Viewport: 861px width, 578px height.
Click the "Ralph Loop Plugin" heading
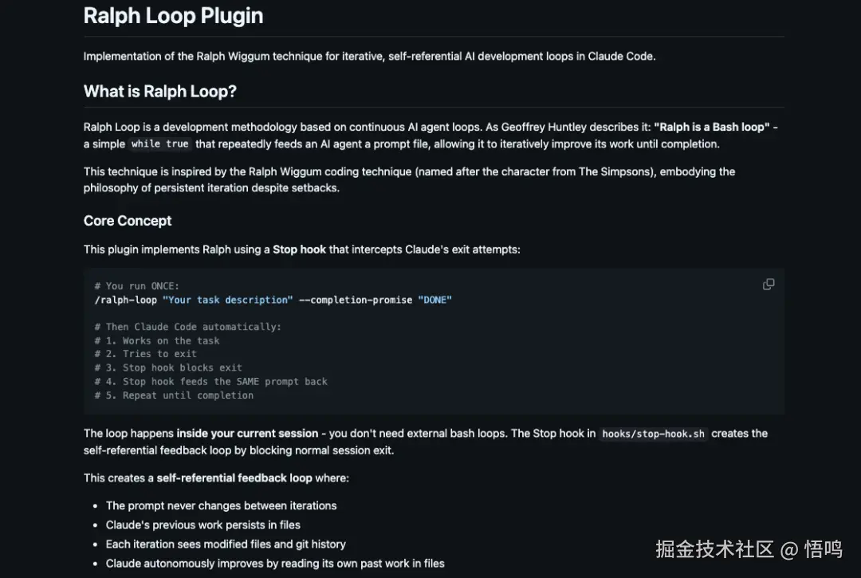(173, 15)
